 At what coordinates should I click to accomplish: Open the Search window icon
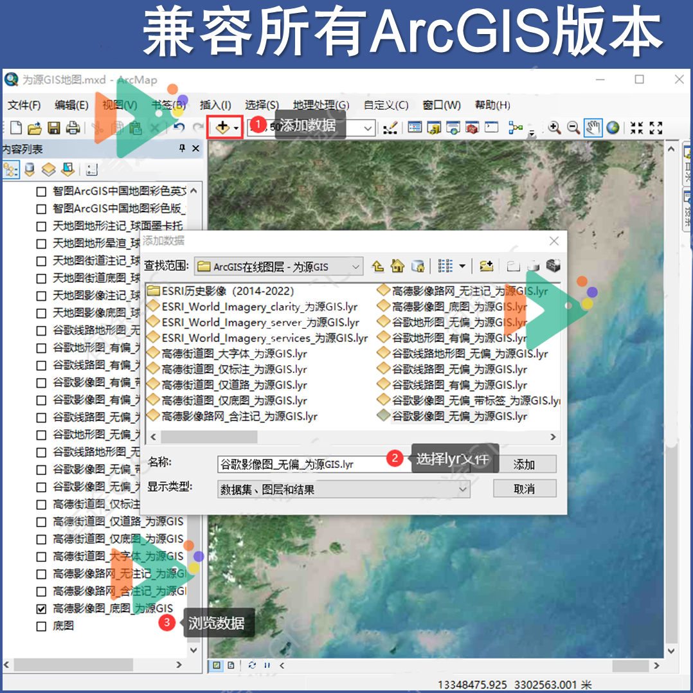pyautogui.click(x=453, y=128)
